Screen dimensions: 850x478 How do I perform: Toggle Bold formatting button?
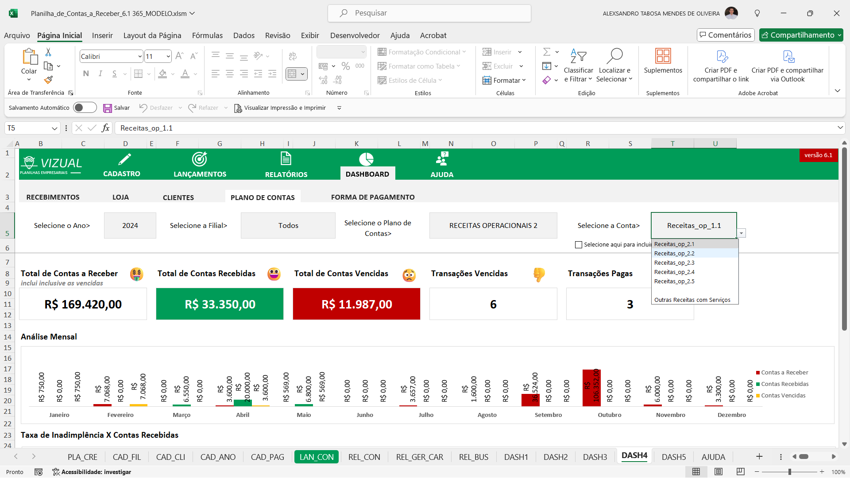[x=86, y=73]
